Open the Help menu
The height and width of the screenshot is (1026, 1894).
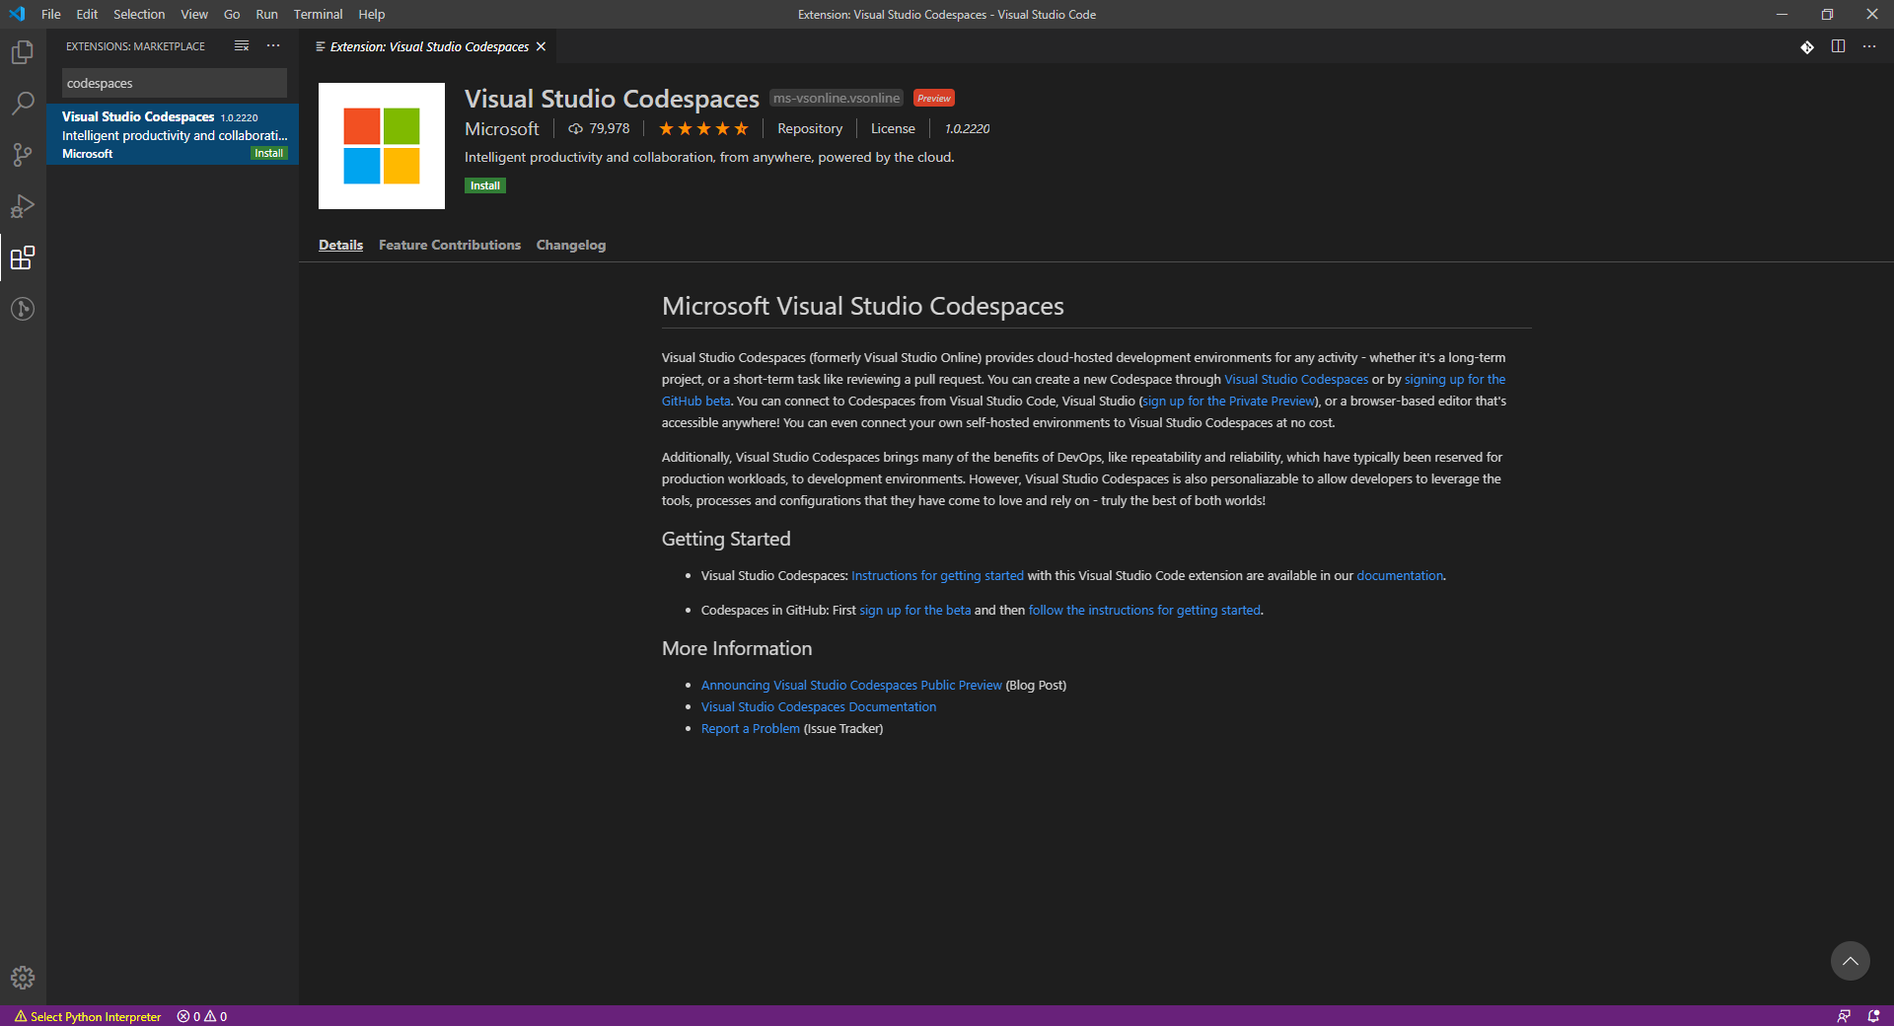tap(372, 14)
